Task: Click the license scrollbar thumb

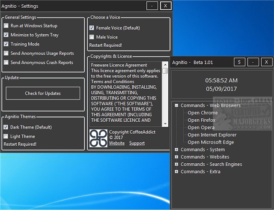Action: click(165, 71)
